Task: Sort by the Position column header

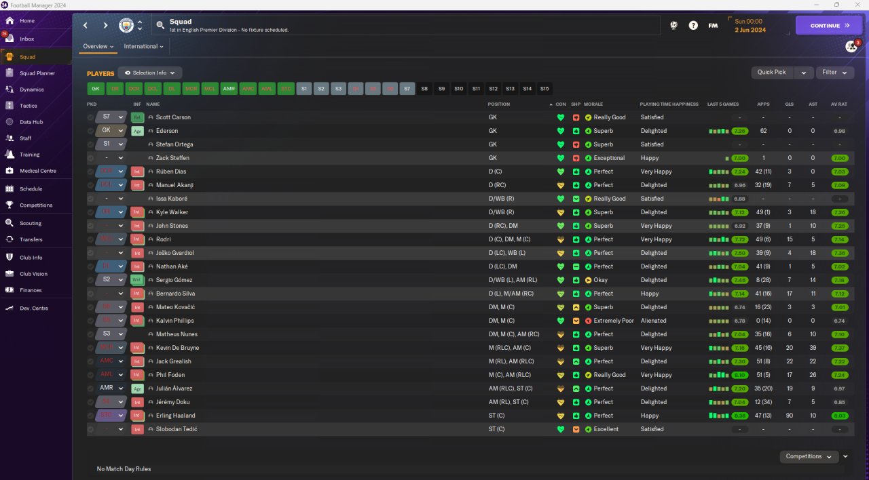Action: click(499, 104)
